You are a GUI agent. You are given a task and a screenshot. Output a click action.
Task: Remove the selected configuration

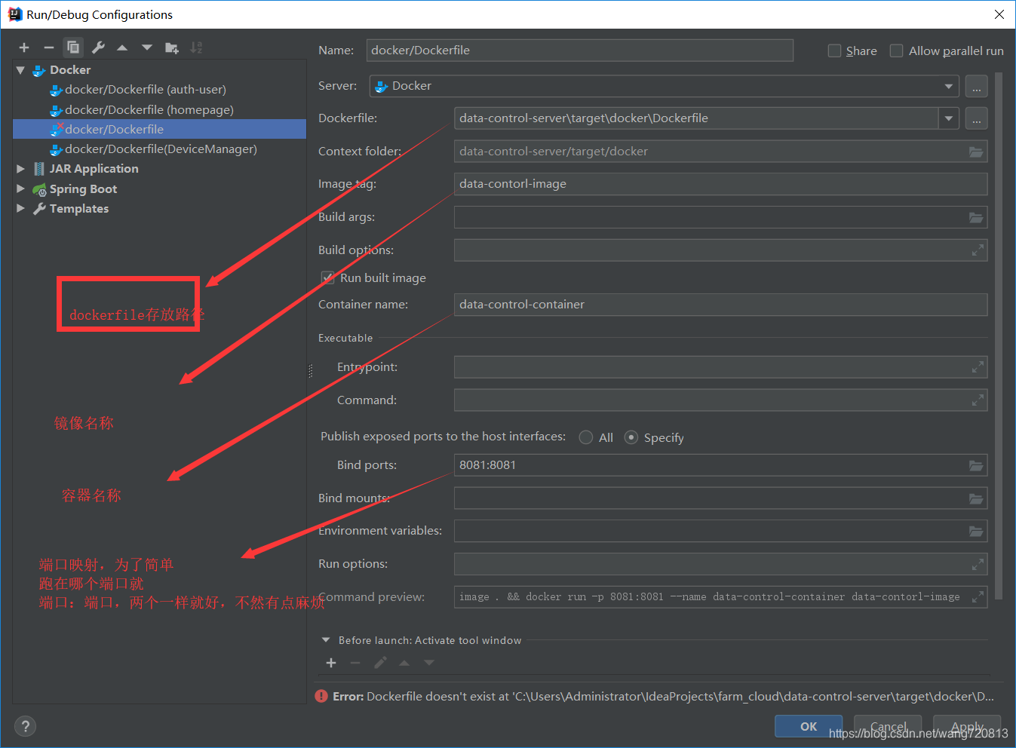click(x=49, y=48)
